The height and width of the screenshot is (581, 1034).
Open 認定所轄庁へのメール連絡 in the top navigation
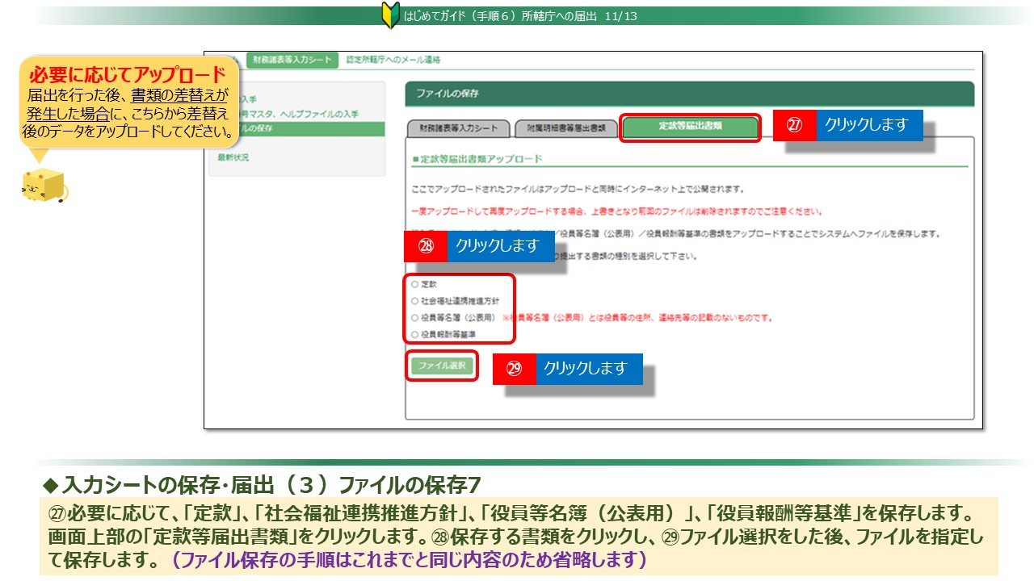(393, 60)
